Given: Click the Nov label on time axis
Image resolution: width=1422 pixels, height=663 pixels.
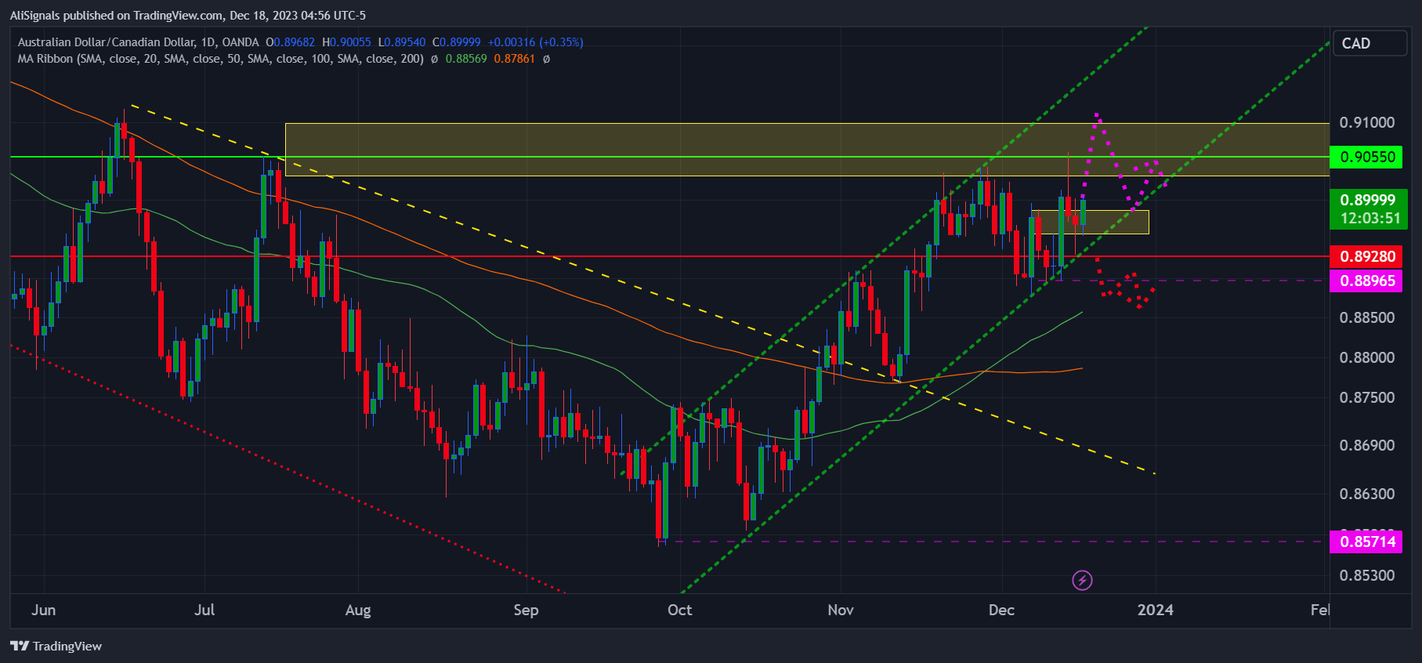Looking at the screenshot, I should pyautogui.click(x=841, y=610).
